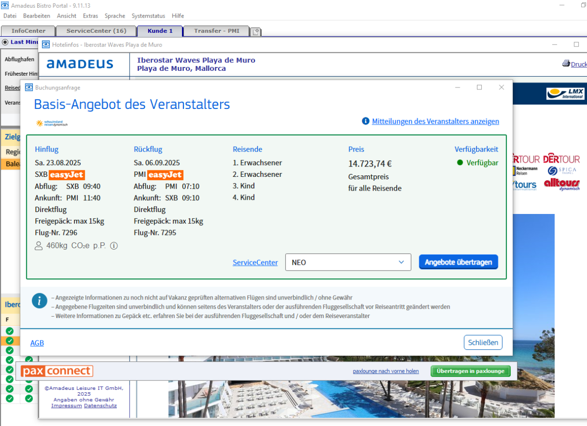This screenshot has height=426, width=587.
Task: Click the Übertragen in paxlounge button
Action: 471,371
